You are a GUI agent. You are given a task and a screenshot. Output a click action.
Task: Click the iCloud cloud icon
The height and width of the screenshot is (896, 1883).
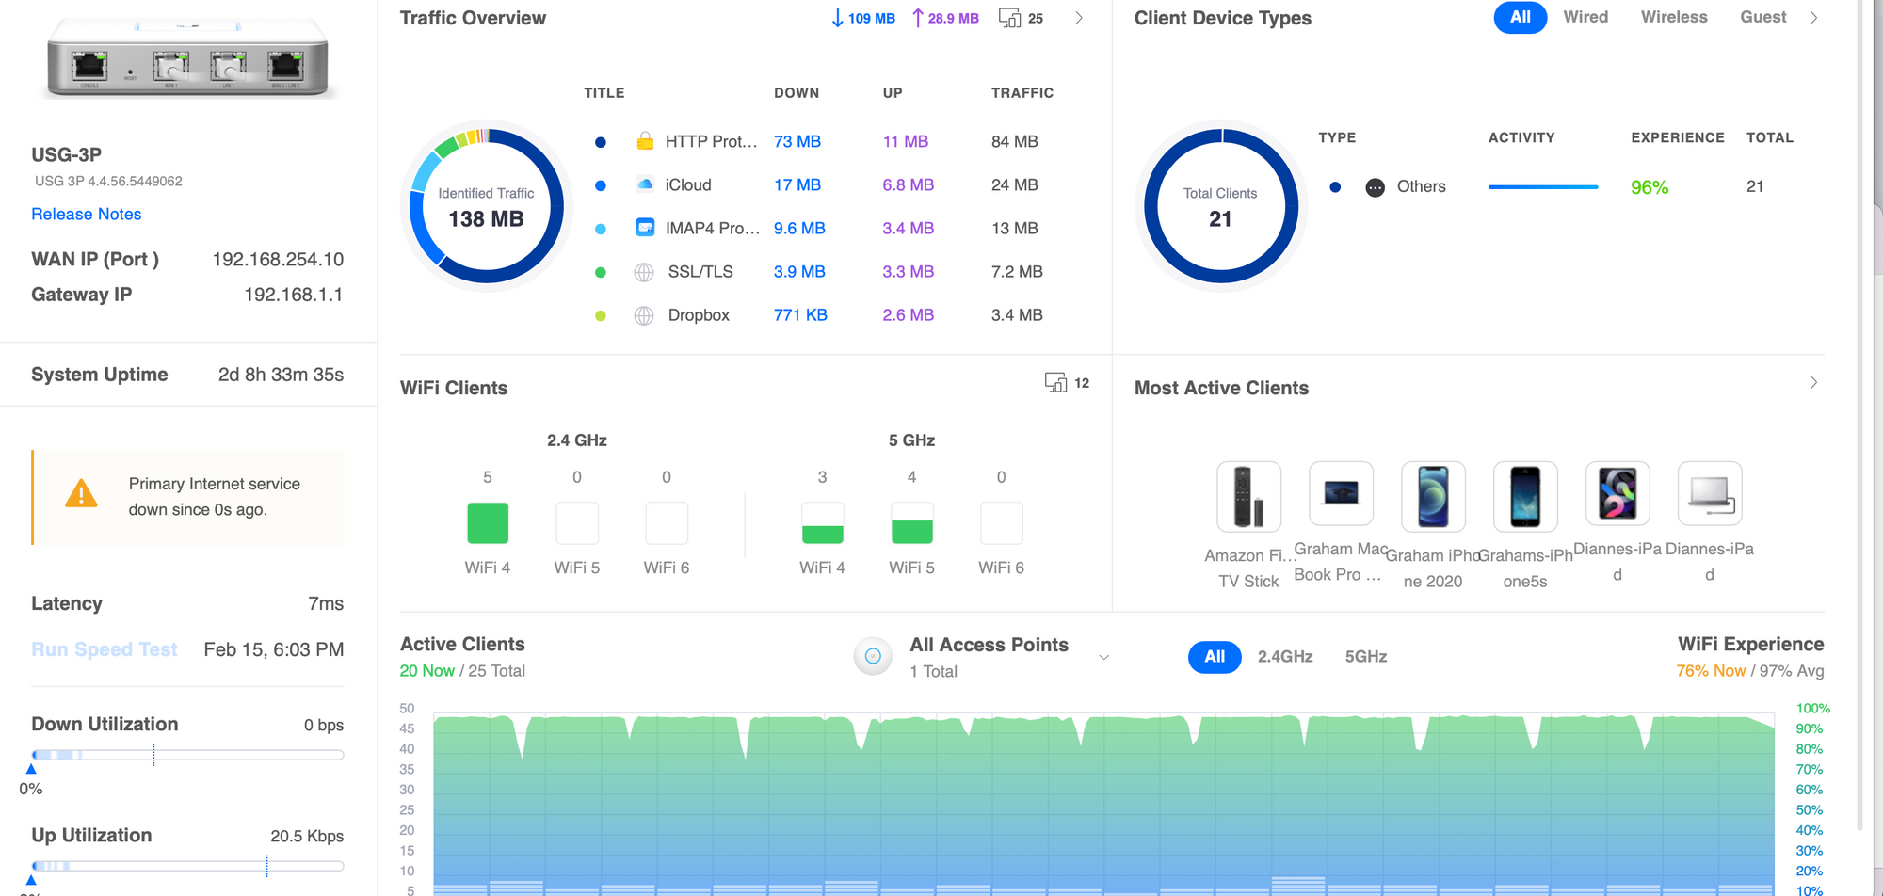645,184
